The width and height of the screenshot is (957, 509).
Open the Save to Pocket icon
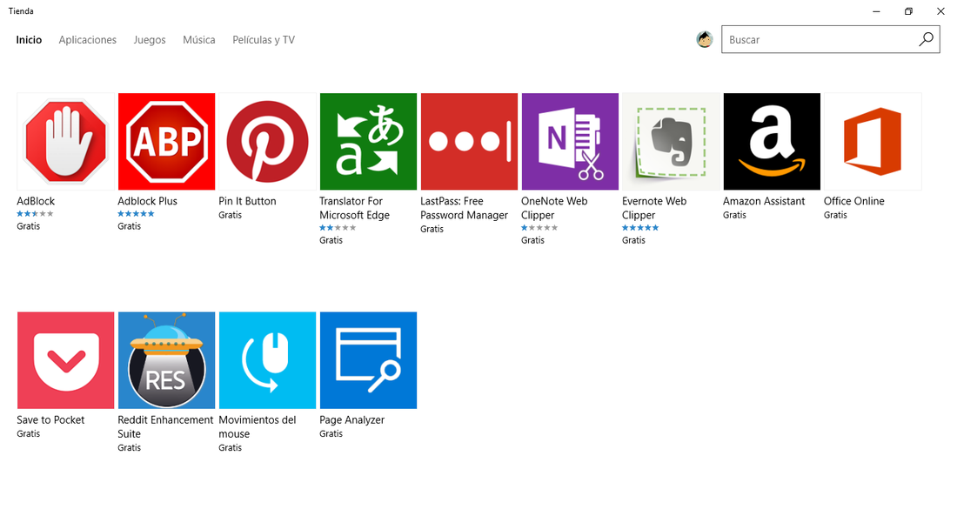click(66, 360)
